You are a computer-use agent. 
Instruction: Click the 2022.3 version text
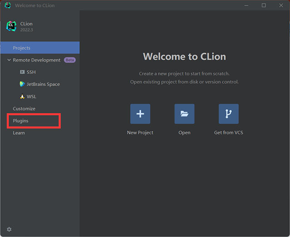coord(26,30)
